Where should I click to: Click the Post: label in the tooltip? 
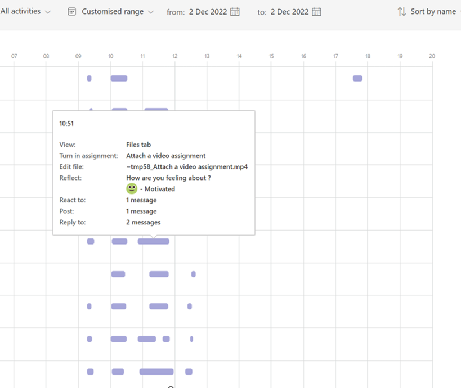point(66,211)
